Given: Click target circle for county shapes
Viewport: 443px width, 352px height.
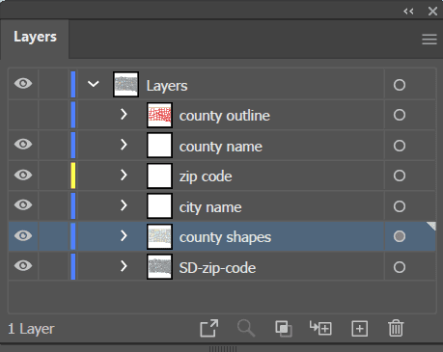Looking at the screenshot, I should [x=400, y=236].
